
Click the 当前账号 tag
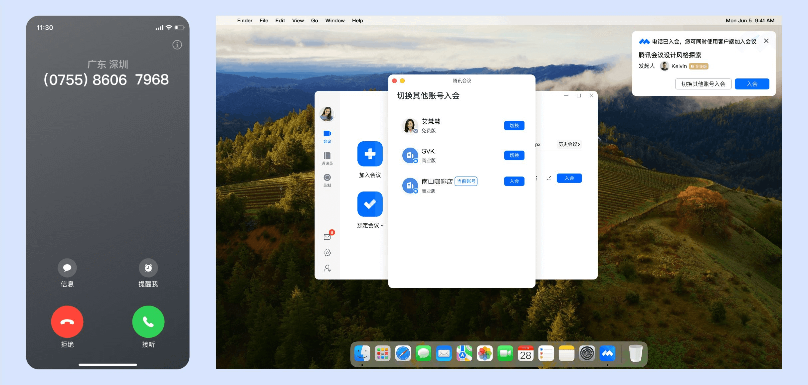(x=466, y=181)
